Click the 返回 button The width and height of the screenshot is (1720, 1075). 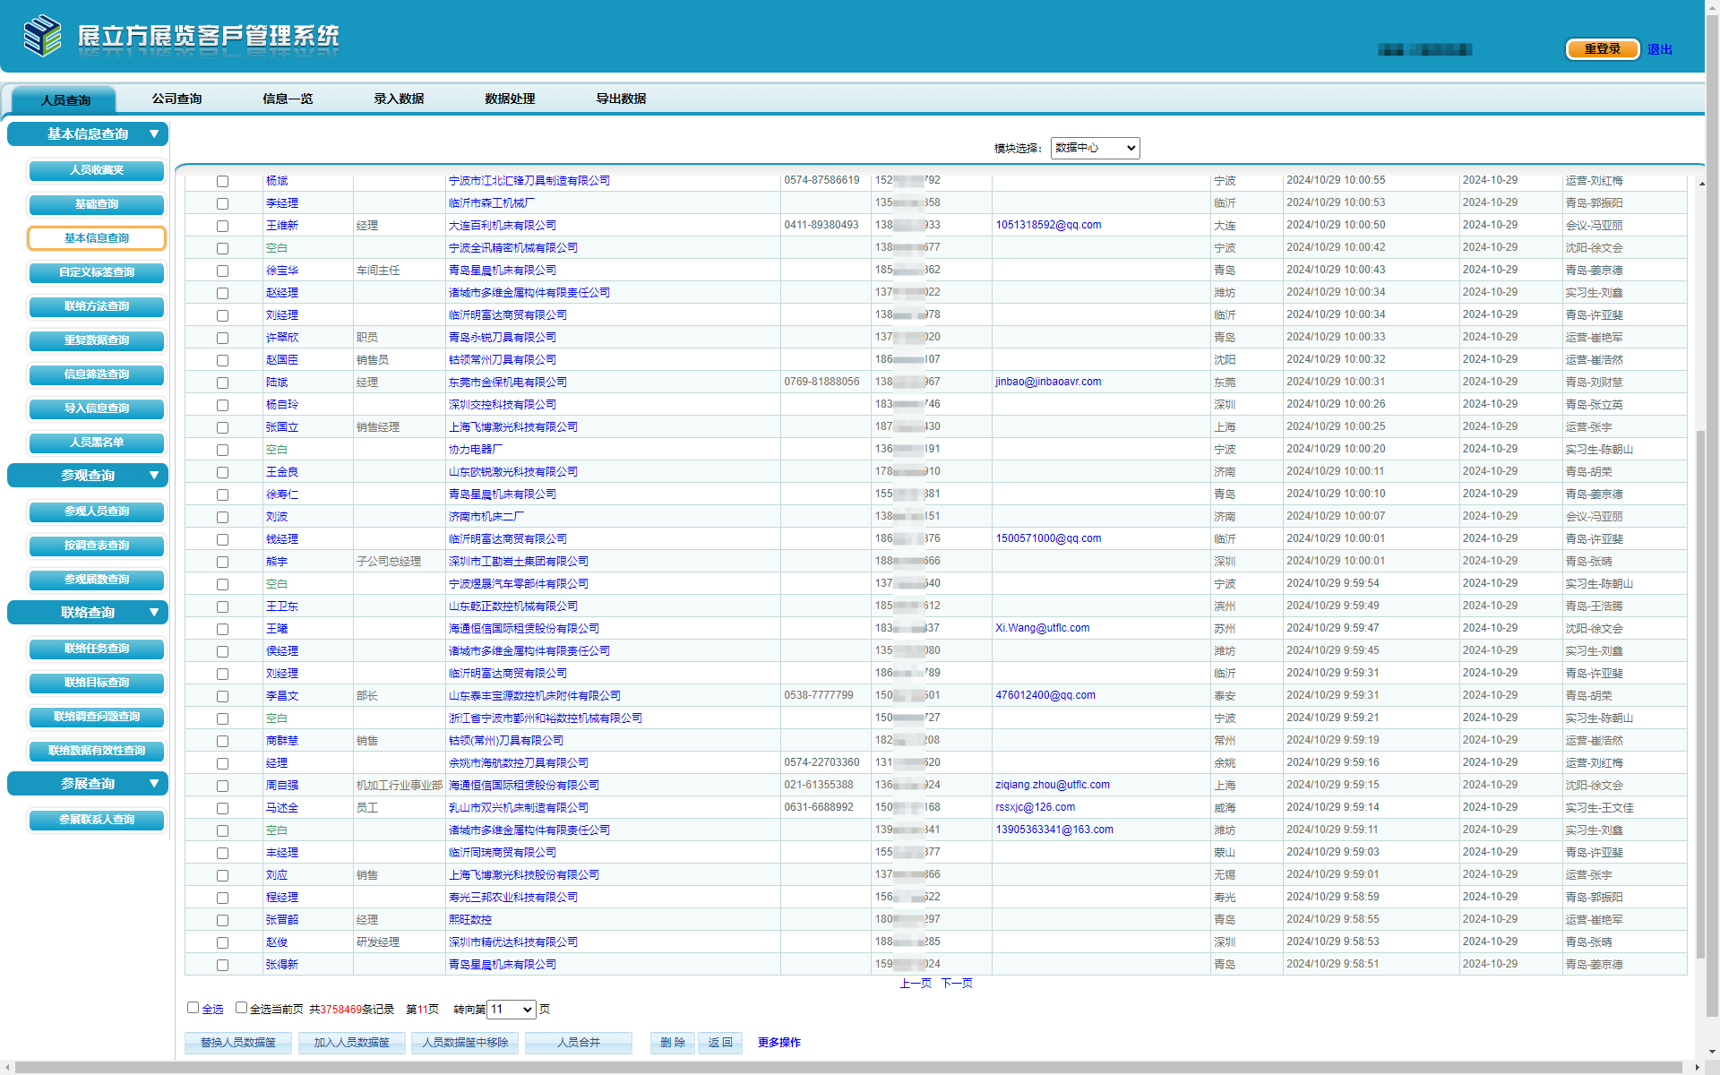pos(720,1043)
